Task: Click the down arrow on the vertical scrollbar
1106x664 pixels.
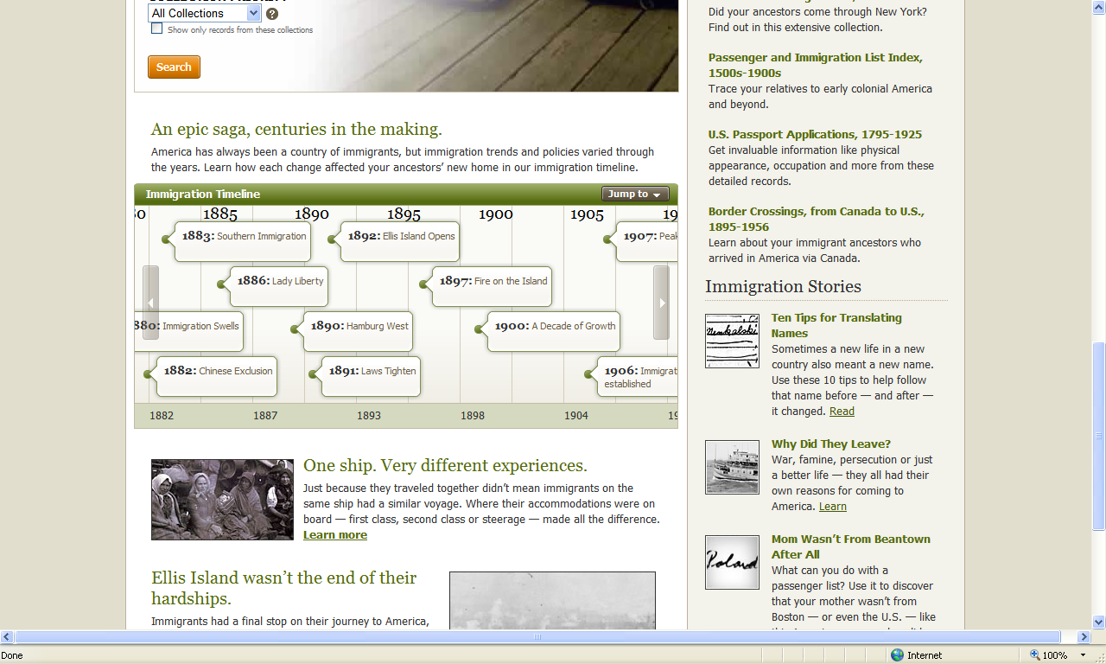Action: point(1097,621)
